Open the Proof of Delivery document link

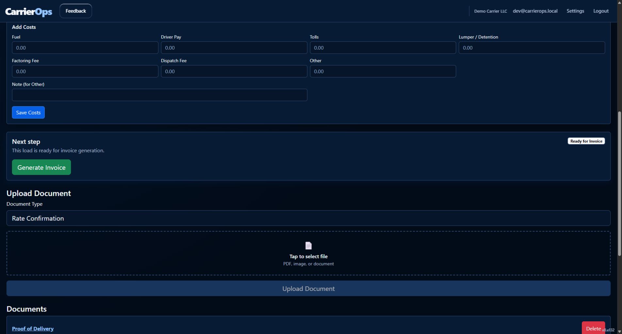pos(33,328)
